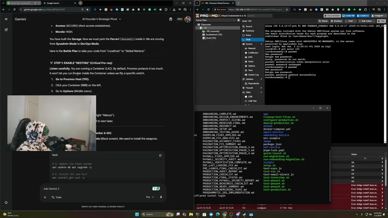Click Shutdown button for node
Screen dimensions: 388x218
(x=336, y=21)
